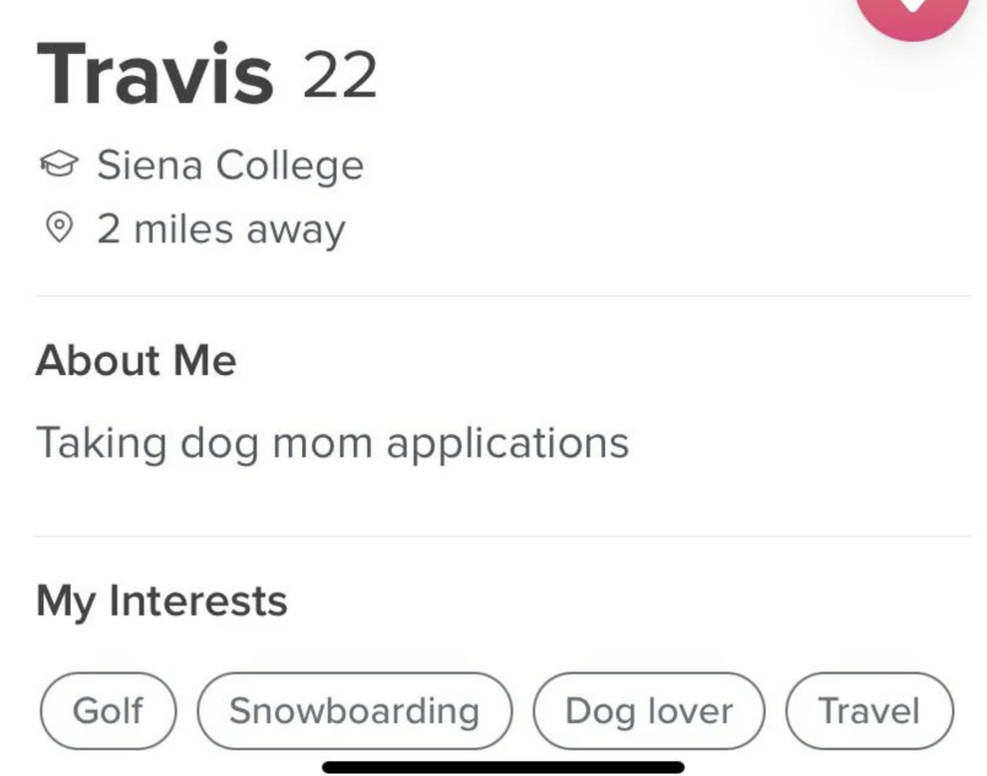Screen dimensions: 987x776
Task: Open Siena College school details
Action: pos(230,164)
